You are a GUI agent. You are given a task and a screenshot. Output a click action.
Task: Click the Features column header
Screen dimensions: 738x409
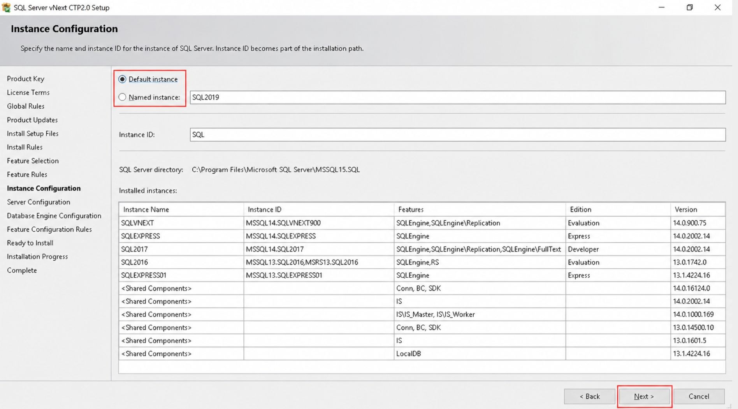pyautogui.click(x=480, y=210)
